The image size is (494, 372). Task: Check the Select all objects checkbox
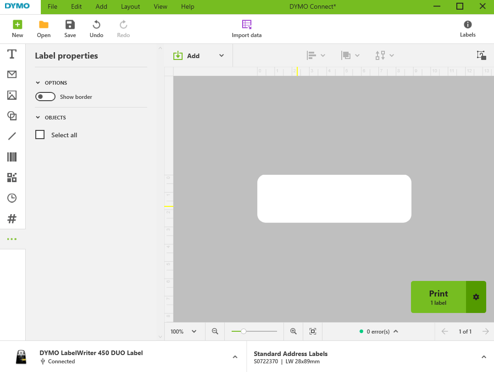pyautogui.click(x=40, y=135)
